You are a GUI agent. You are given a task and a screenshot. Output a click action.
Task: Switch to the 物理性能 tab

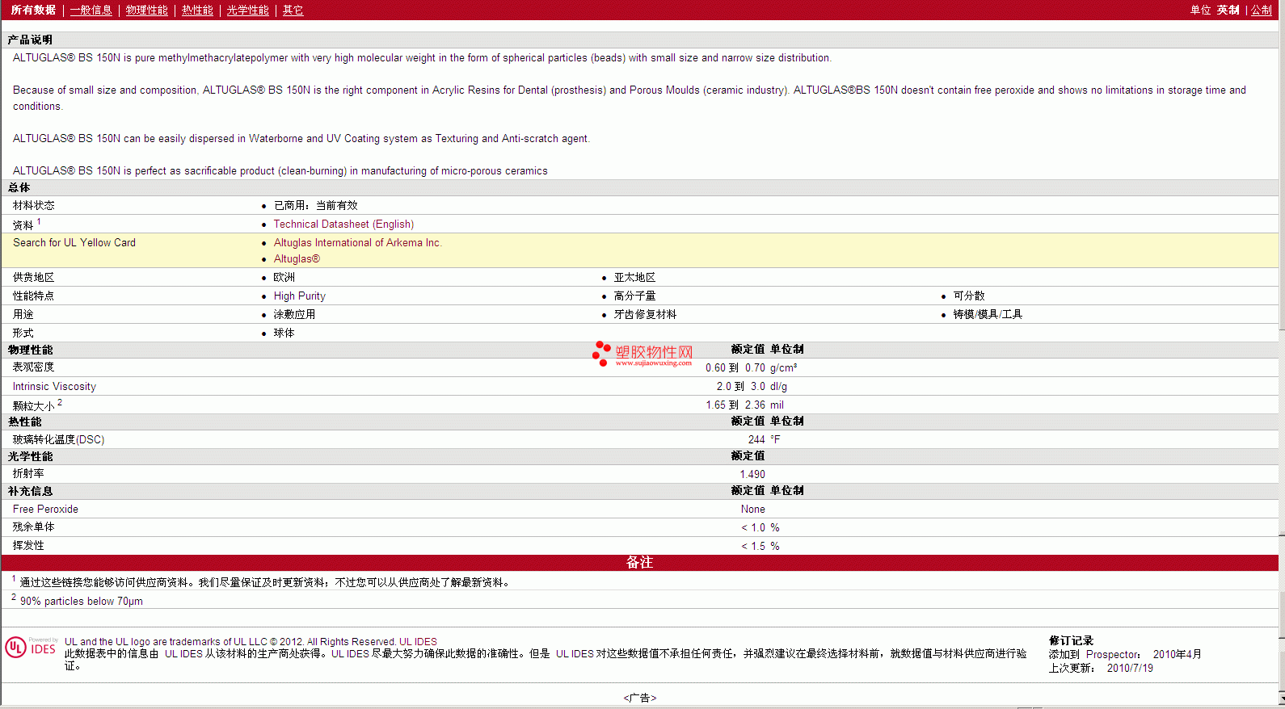(146, 10)
